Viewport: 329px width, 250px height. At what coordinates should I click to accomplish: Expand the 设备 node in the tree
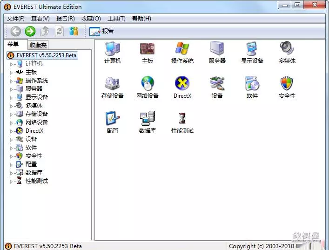tap(11, 140)
